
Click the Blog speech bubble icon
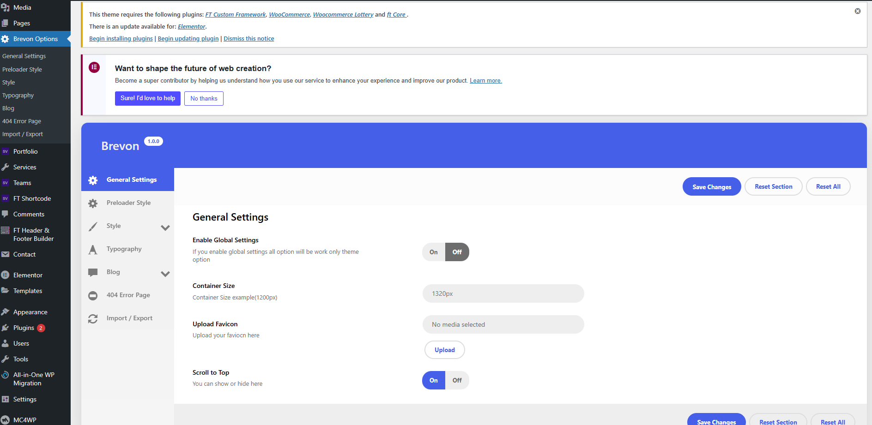tap(93, 272)
